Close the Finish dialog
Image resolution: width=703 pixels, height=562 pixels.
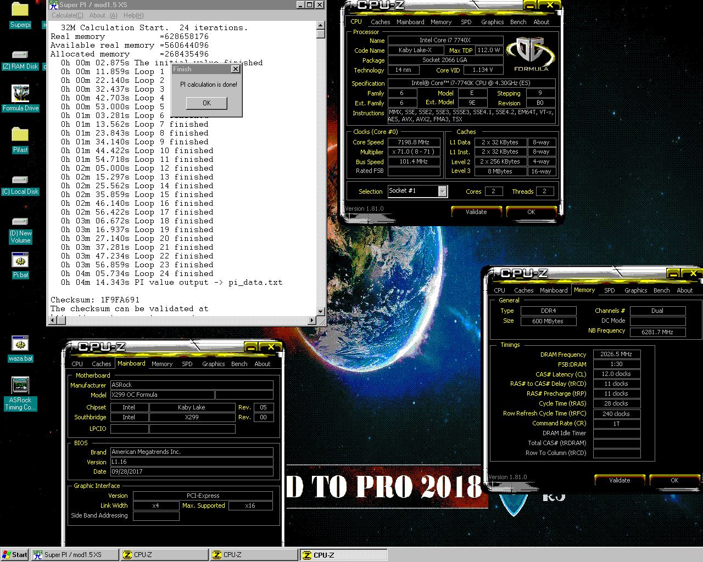click(x=235, y=69)
